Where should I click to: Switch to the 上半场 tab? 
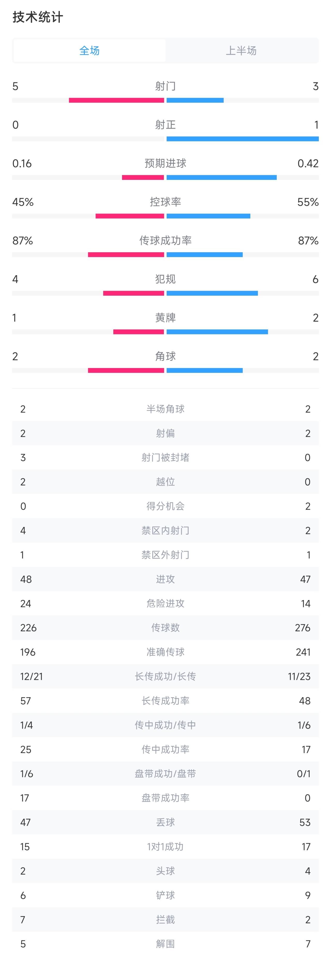[241, 51]
